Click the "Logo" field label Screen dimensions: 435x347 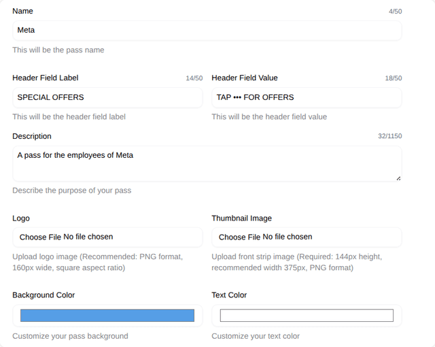click(21, 218)
